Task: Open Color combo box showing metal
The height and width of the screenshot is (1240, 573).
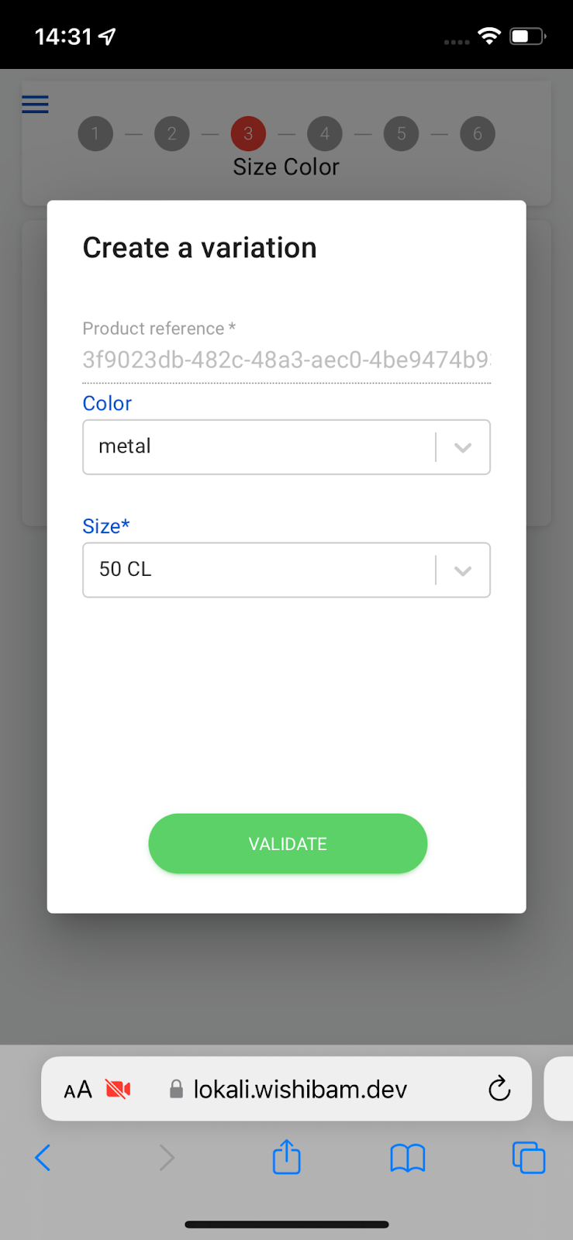Action: click(x=286, y=447)
